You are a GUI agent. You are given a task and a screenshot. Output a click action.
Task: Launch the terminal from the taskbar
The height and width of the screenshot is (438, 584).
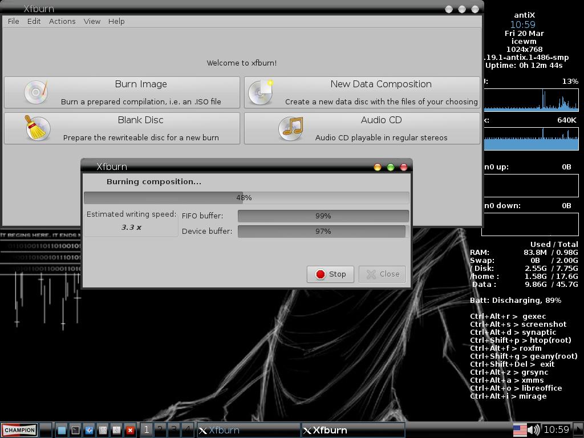click(x=75, y=430)
